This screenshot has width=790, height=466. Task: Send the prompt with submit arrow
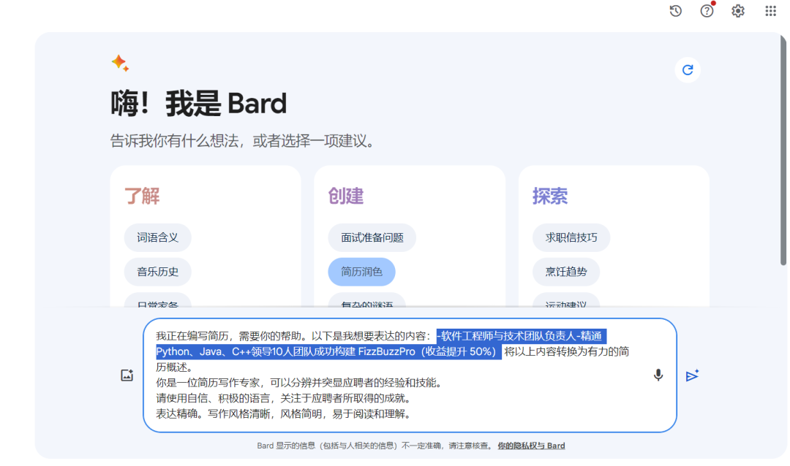[692, 375]
